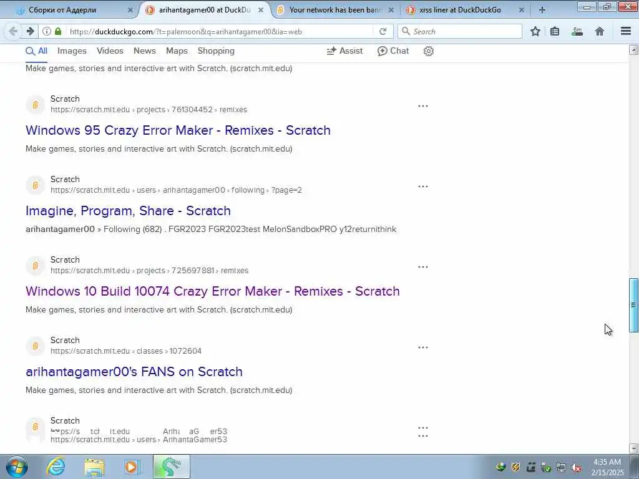Go back with the browser back arrow
Viewport: 639px width, 479px height.
click(13, 31)
